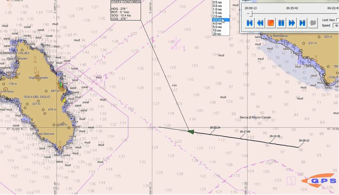Tick the Lock View checkbox

pos(338,20)
